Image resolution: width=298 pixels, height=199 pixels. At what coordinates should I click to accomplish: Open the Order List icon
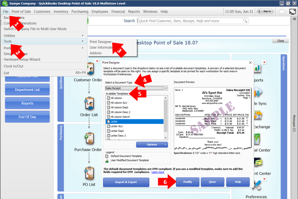tap(89, 104)
